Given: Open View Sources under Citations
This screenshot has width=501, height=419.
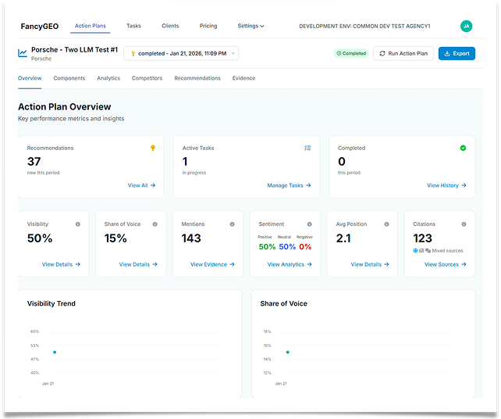Looking at the screenshot, I should tap(446, 264).
